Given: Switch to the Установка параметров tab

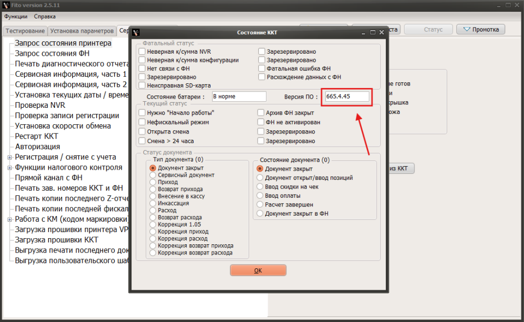Looking at the screenshot, I should 82,31.
